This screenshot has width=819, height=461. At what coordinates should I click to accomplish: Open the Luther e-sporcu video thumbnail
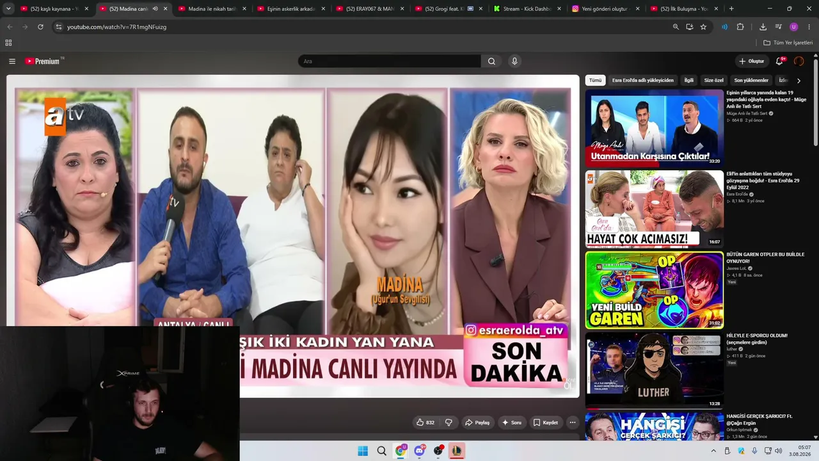point(654,371)
